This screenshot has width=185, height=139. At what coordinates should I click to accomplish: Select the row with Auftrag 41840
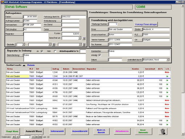tap(88, 80)
